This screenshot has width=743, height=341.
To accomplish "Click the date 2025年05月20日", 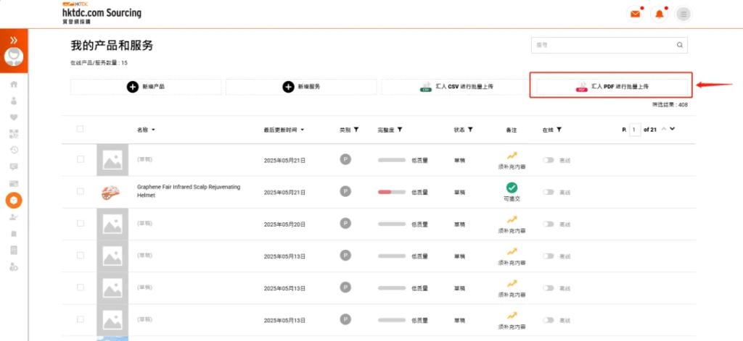I will (x=284, y=224).
